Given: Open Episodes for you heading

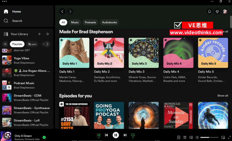Looking at the screenshot, I should pyautogui.click(x=76, y=96).
